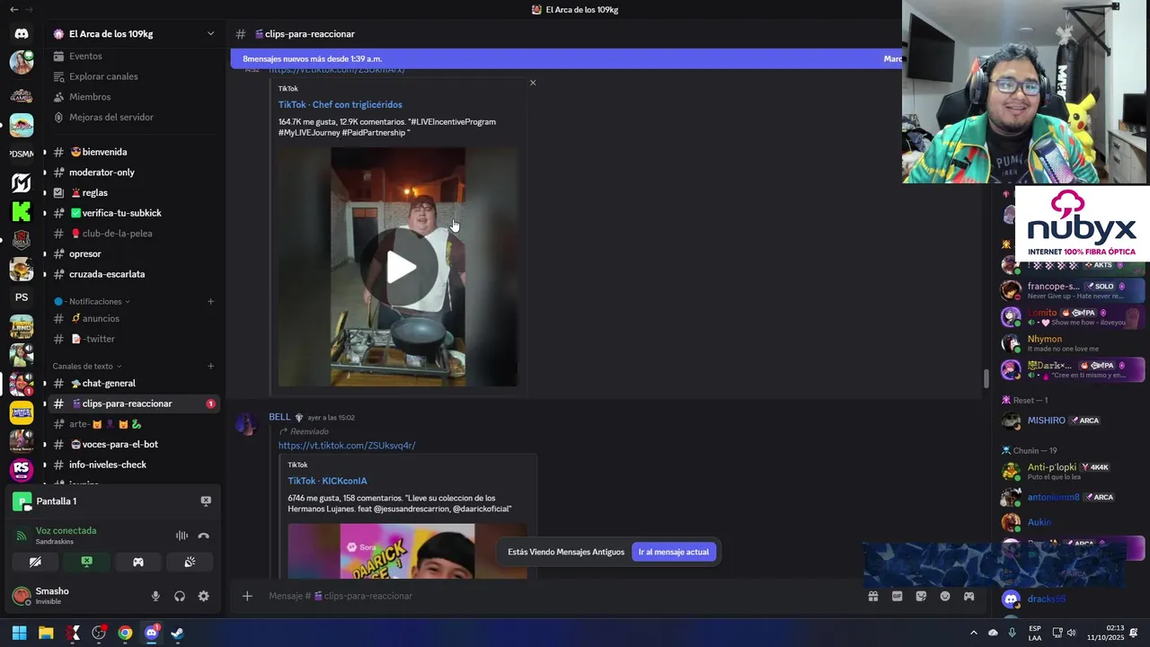The width and height of the screenshot is (1150, 647).
Task: Play the Chef con triglicéridos video
Action: (x=401, y=267)
